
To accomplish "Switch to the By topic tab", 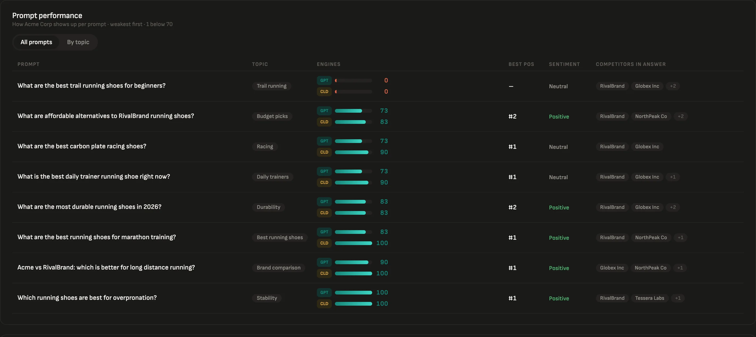I will [x=78, y=42].
